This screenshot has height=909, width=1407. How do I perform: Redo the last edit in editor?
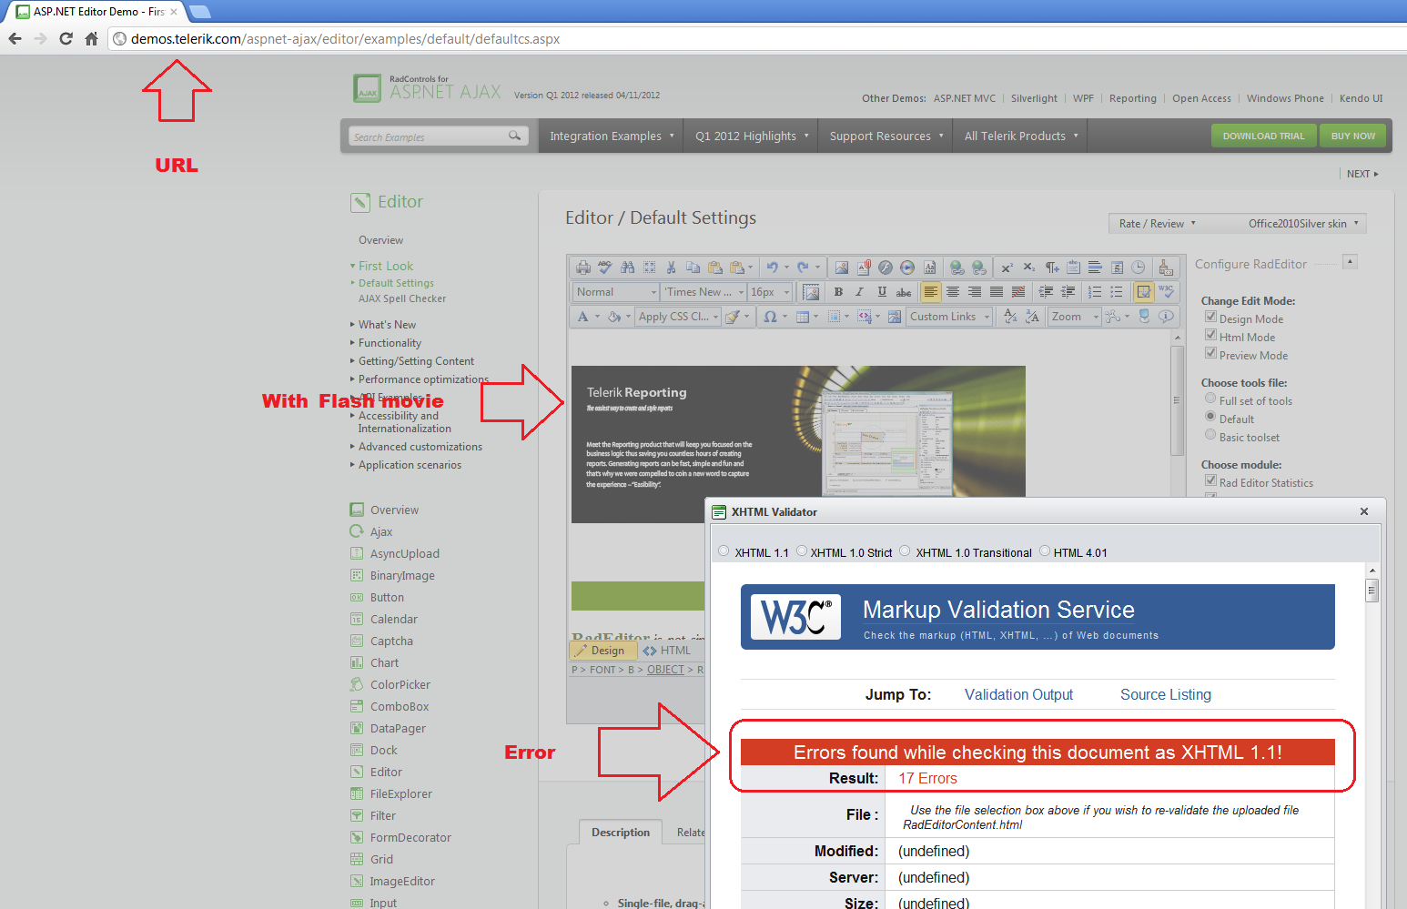click(x=803, y=268)
